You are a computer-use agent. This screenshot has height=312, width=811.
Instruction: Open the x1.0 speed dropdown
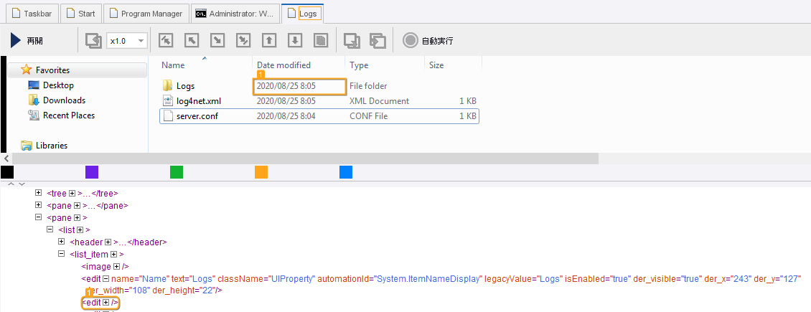(x=141, y=41)
